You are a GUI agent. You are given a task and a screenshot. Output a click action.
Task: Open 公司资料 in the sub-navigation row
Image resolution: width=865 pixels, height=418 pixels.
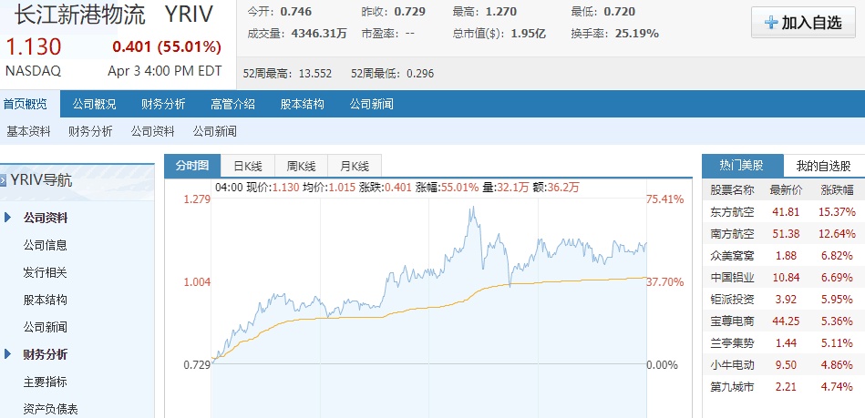[153, 131]
